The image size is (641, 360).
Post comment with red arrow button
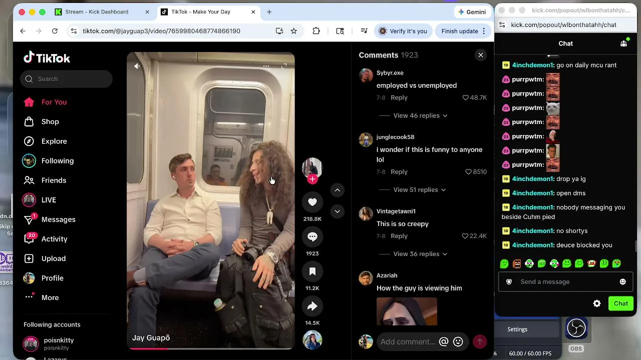[x=480, y=341]
